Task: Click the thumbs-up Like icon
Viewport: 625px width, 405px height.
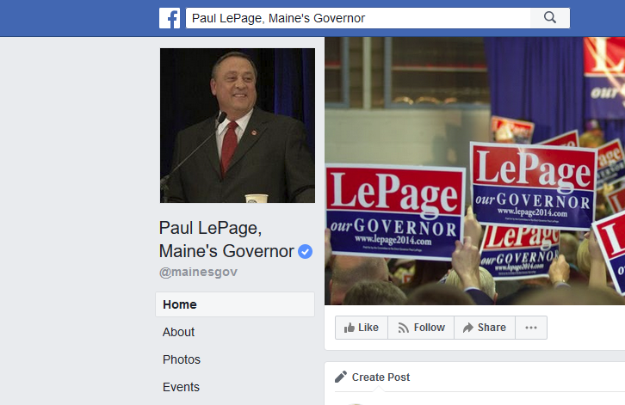Action: pos(350,328)
